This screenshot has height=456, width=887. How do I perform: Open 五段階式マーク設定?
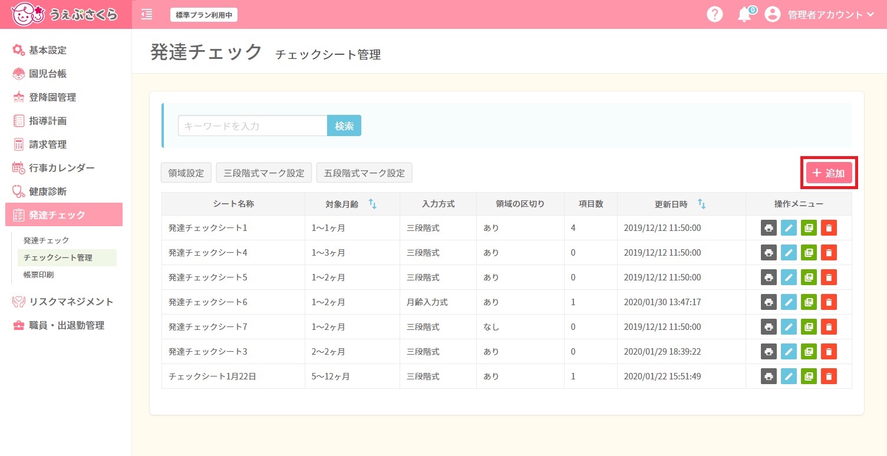click(x=364, y=173)
